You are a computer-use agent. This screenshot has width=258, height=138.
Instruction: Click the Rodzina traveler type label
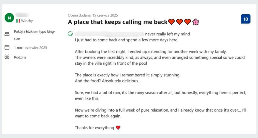tap(20, 57)
